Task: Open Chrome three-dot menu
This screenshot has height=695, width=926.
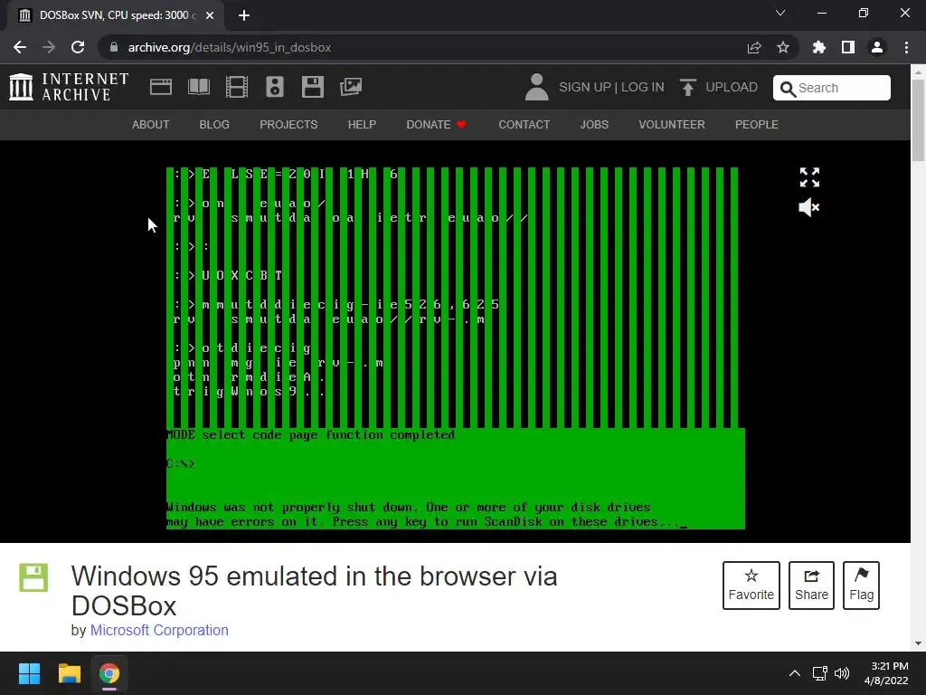Action: pos(906,47)
